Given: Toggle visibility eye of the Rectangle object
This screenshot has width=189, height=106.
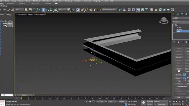Looking at the screenshot, I should [4, 26].
